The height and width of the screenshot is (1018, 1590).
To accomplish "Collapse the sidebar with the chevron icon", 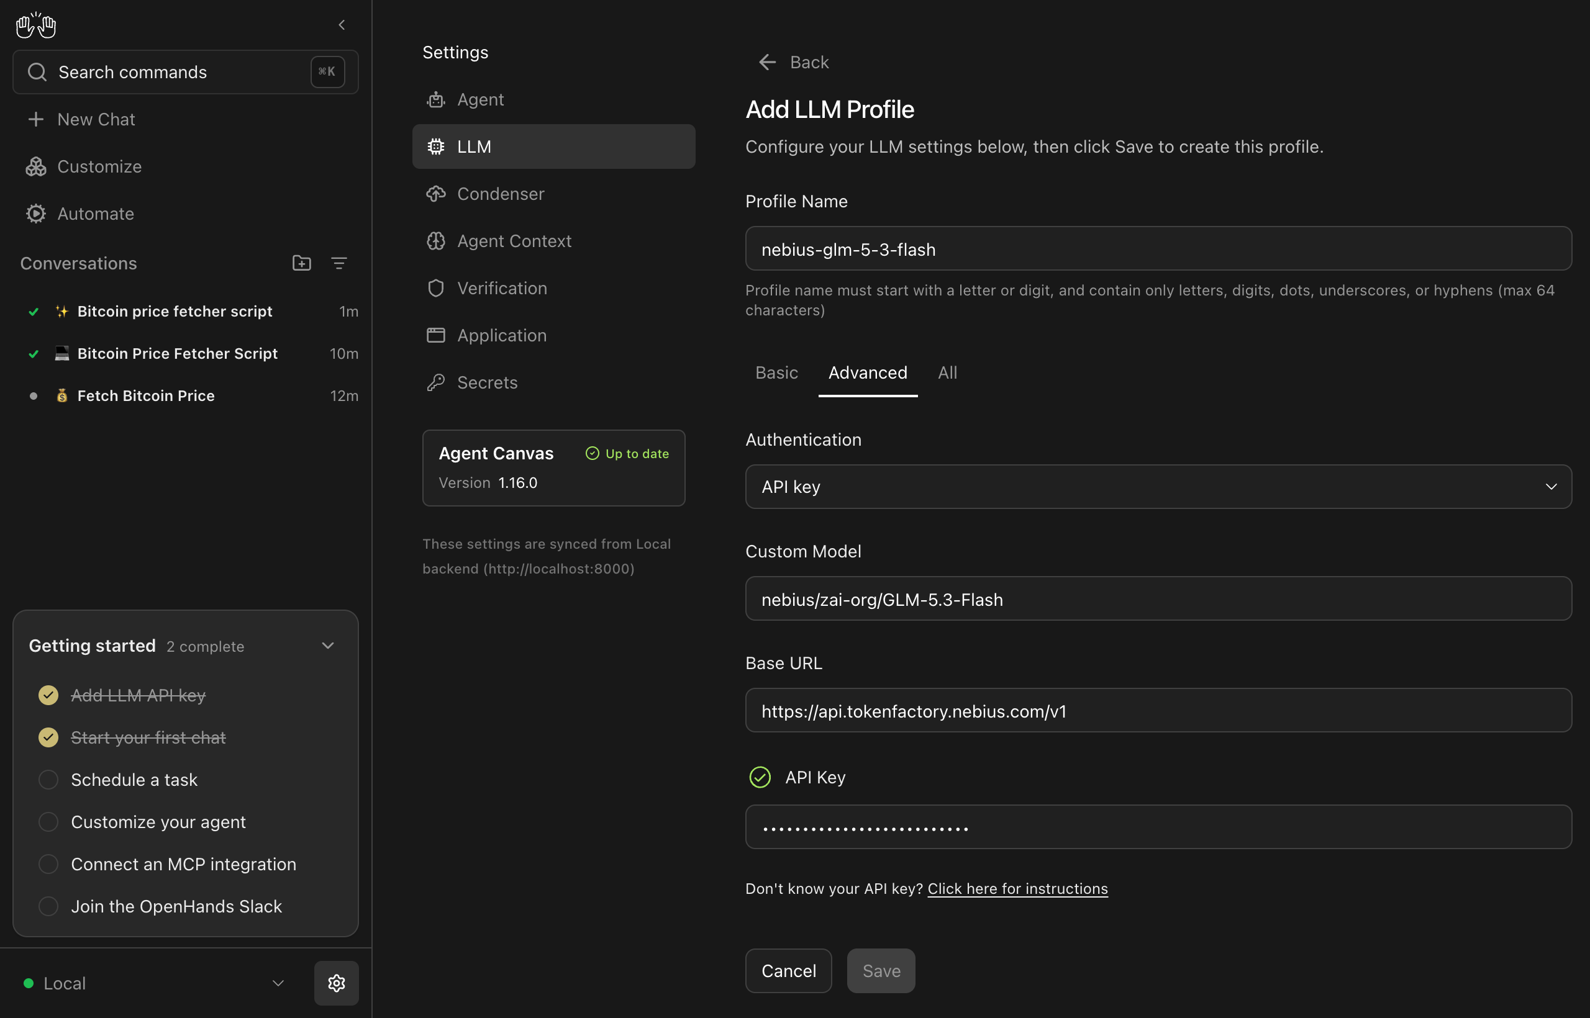I will point(341,25).
